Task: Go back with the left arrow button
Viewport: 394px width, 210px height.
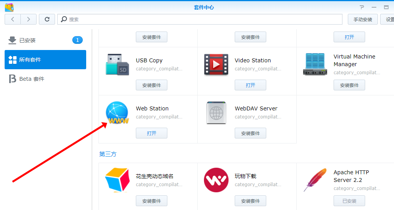Action: (x=13, y=19)
